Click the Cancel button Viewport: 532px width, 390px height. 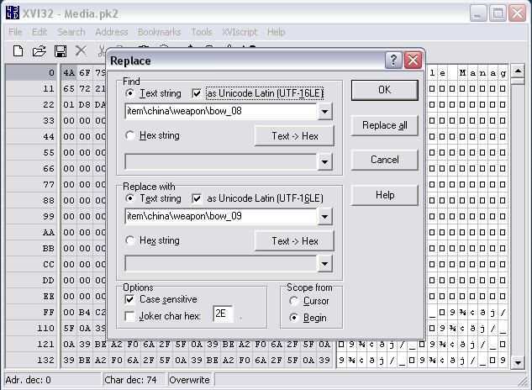pyautogui.click(x=385, y=160)
